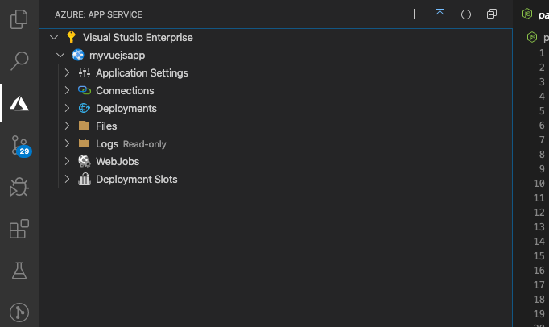Click the AZURE: APP SERVICE panel title
Screen dimensions: 549x327
click(98, 14)
